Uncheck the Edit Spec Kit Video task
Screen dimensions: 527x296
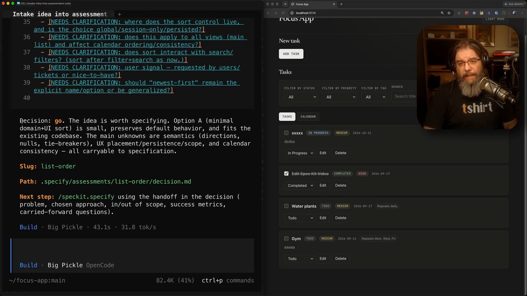coord(286,173)
